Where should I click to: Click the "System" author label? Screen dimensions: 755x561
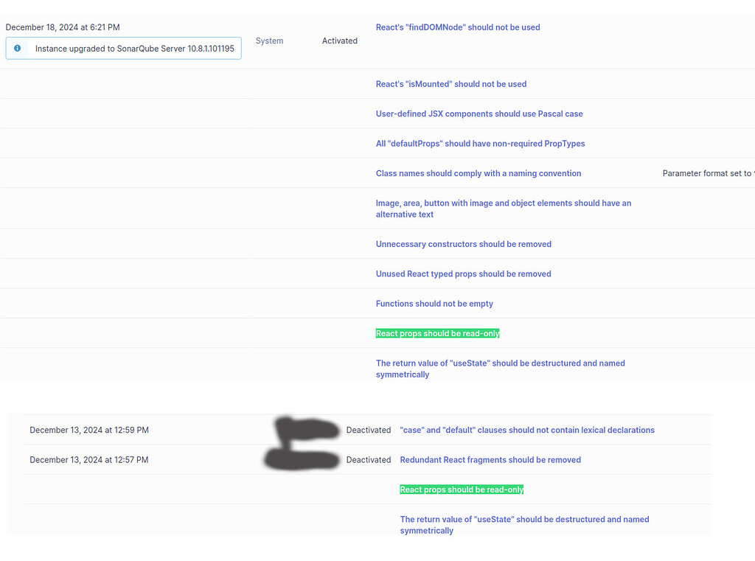pos(269,41)
